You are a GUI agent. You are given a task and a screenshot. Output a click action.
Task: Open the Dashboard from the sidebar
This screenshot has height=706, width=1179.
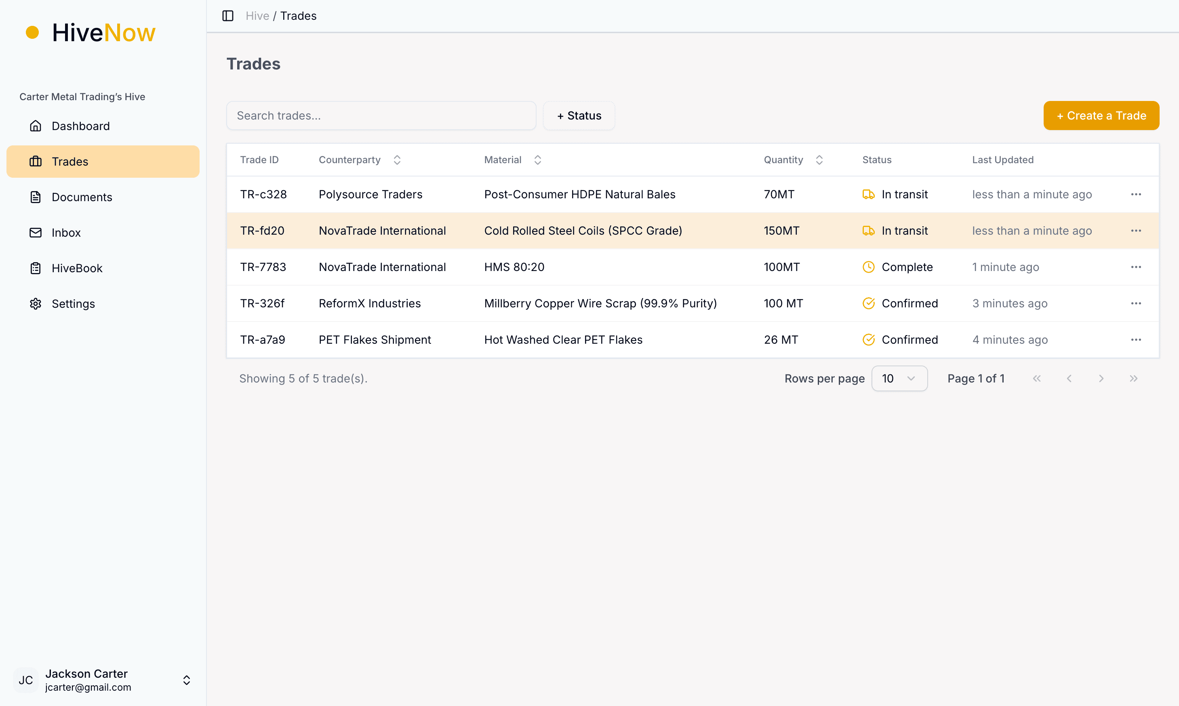pos(80,126)
